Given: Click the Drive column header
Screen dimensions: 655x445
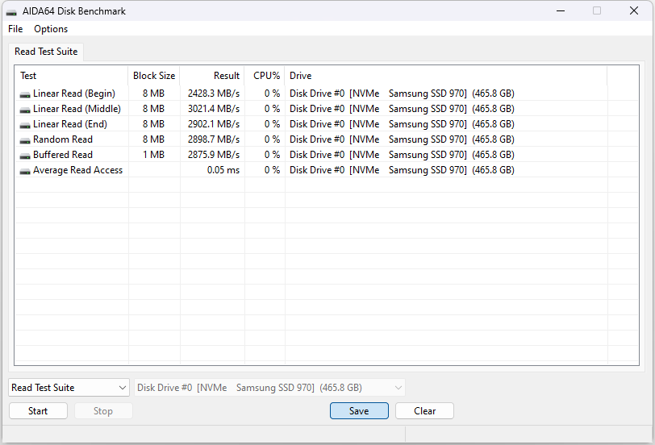Looking at the screenshot, I should click(446, 76).
